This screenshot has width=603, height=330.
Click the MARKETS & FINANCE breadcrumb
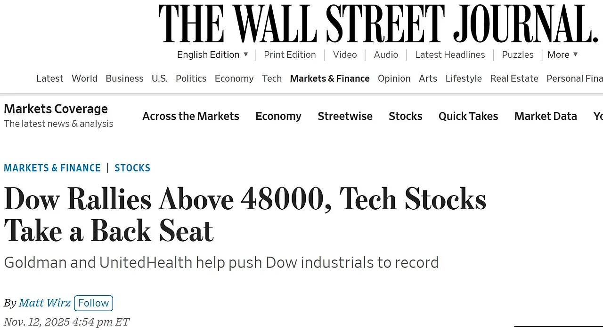click(52, 168)
